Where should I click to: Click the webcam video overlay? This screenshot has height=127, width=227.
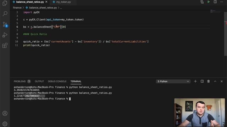coord(199,113)
